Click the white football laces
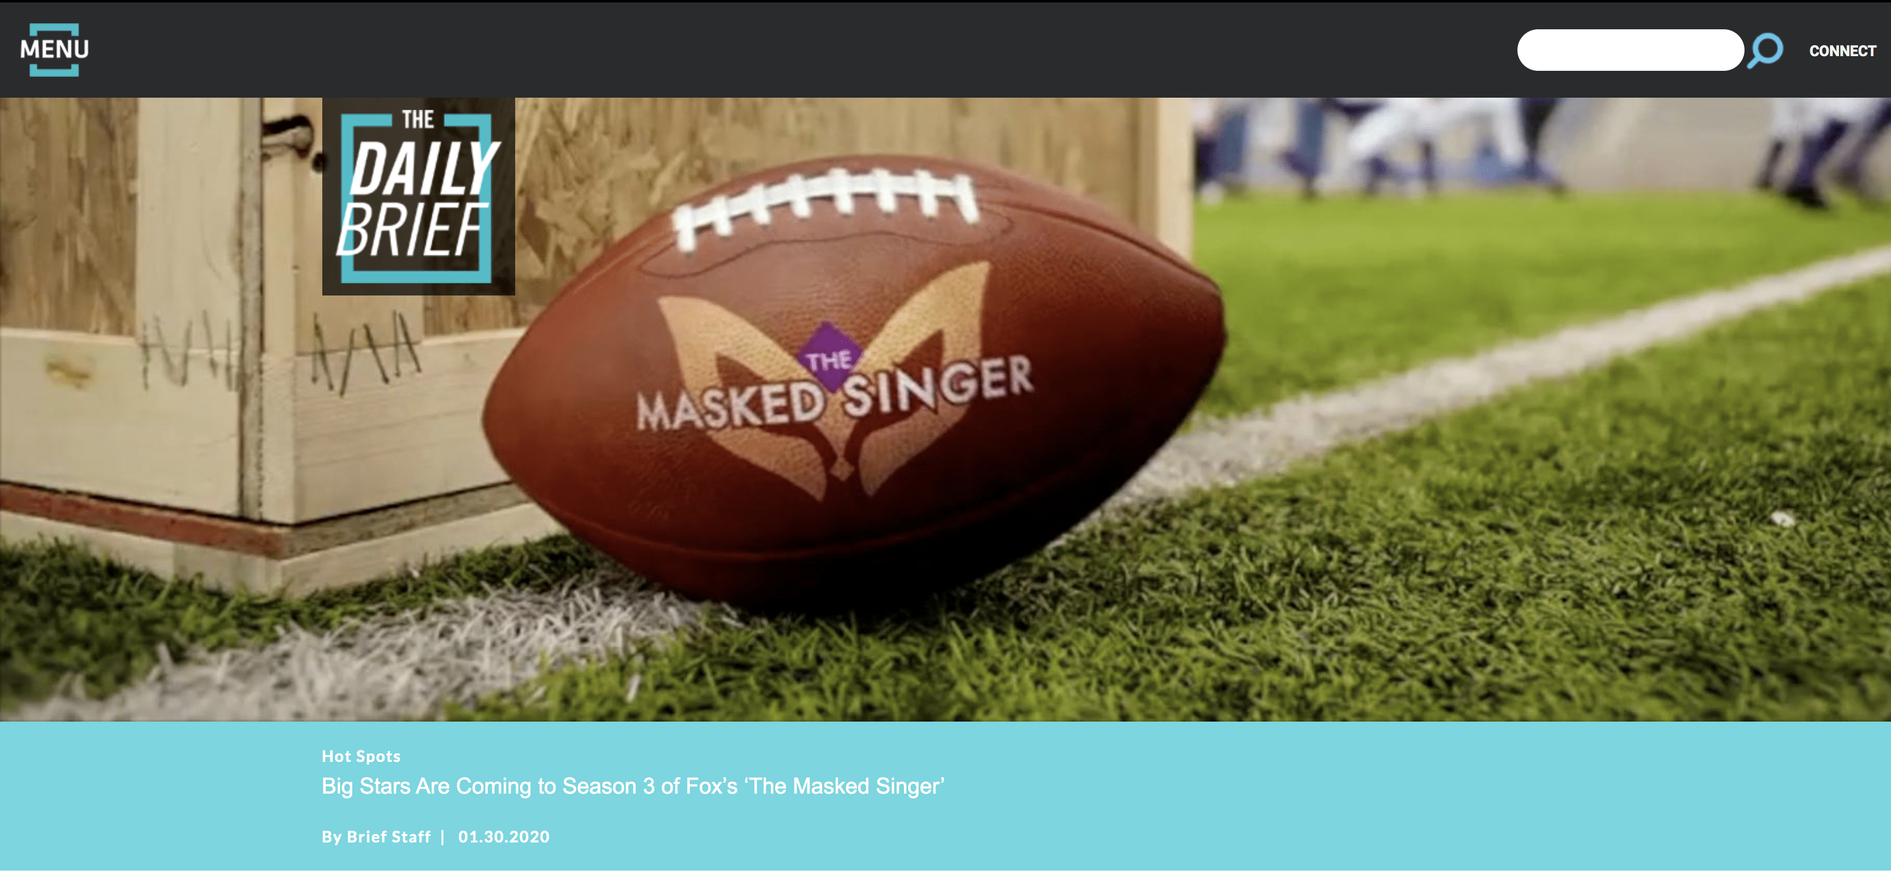The image size is (1891, 884). tap(826, 206)
